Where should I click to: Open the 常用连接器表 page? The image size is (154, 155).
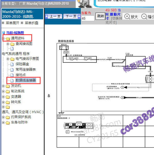point(26,69)
